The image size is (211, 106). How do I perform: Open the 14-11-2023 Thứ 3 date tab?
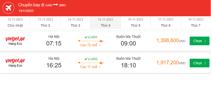tap(75, 22)
